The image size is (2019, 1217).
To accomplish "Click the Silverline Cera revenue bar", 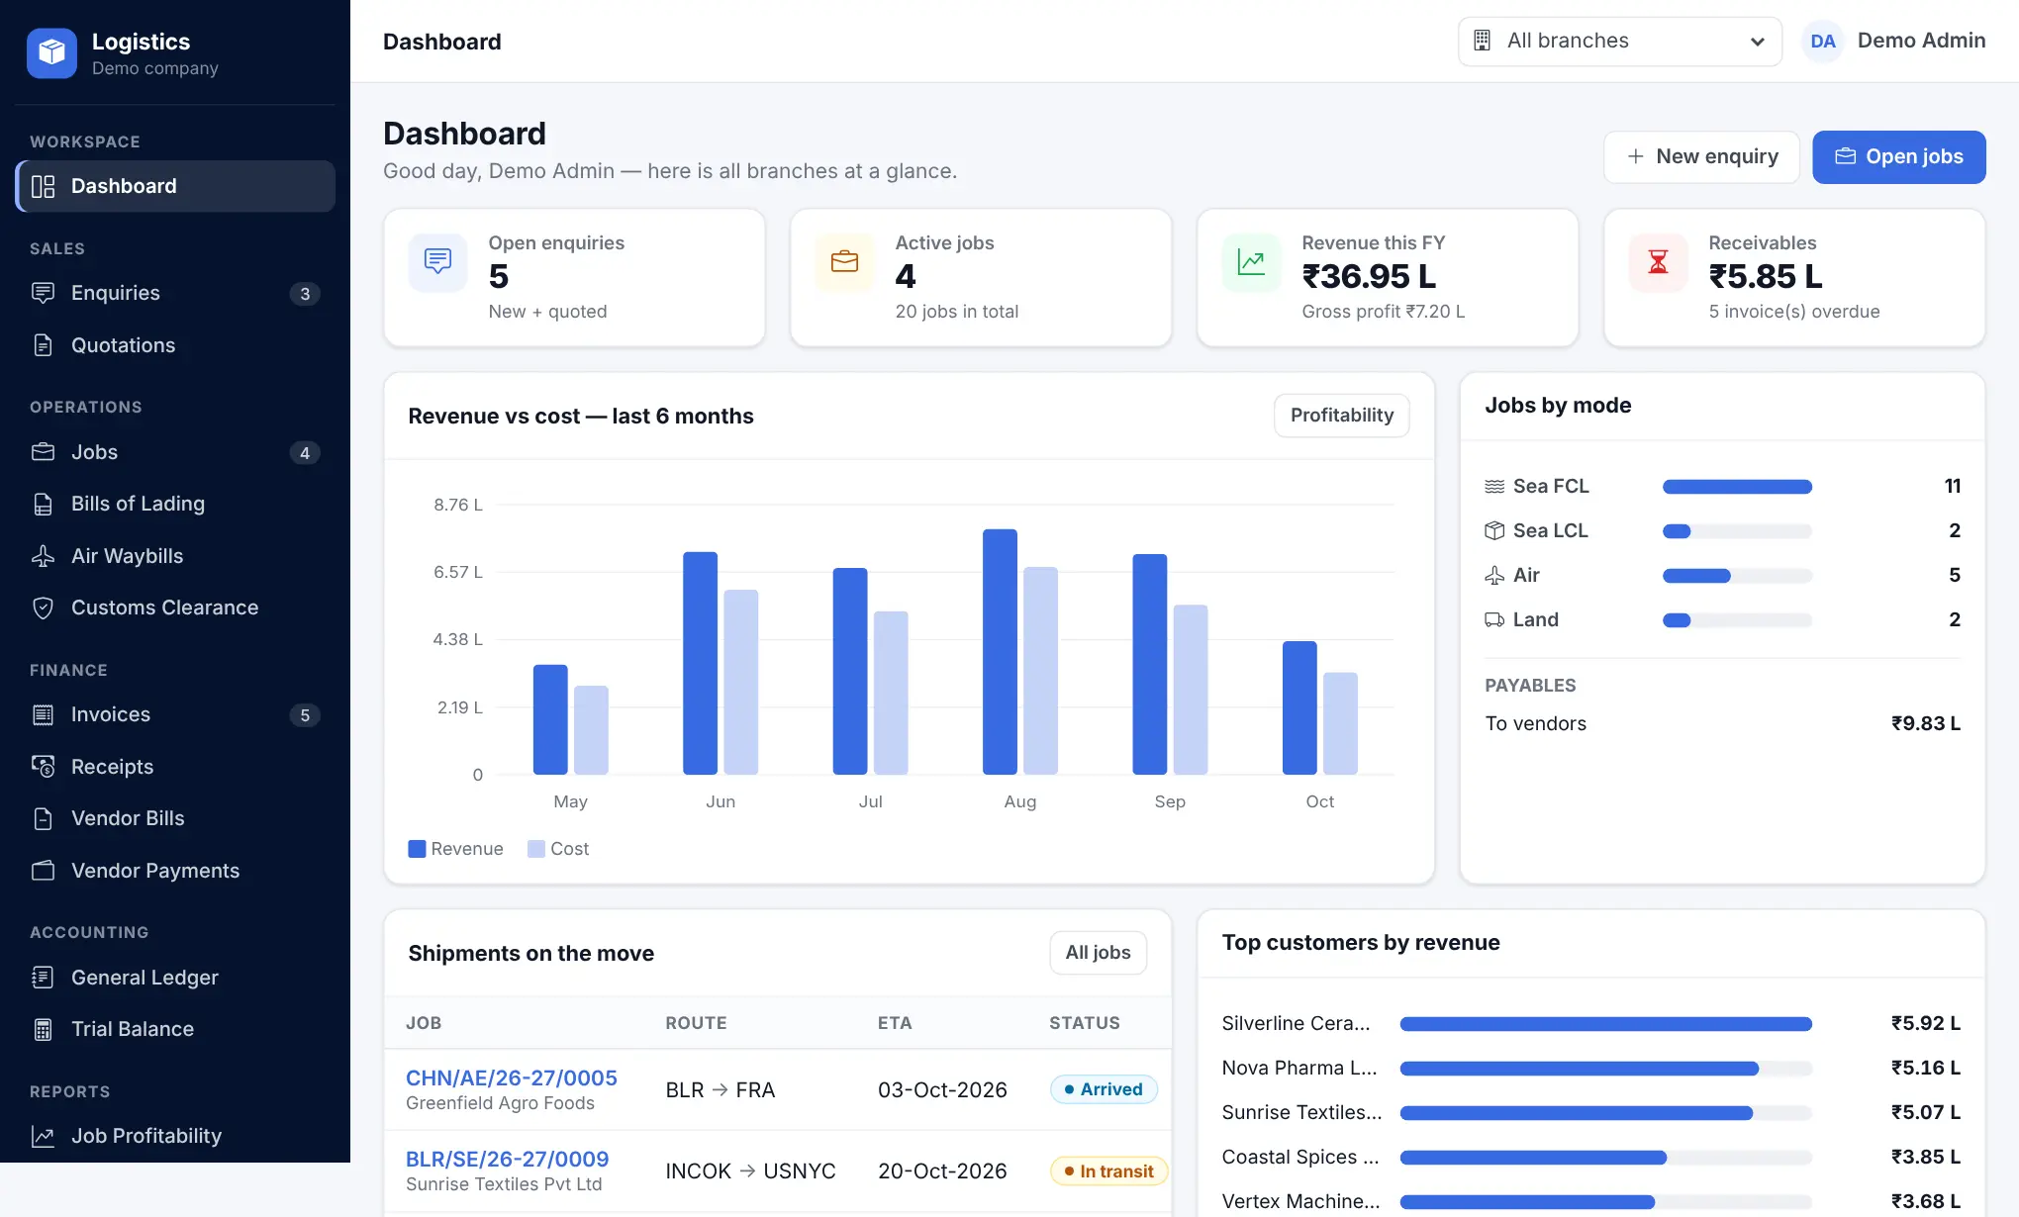I will 1605,1024.
